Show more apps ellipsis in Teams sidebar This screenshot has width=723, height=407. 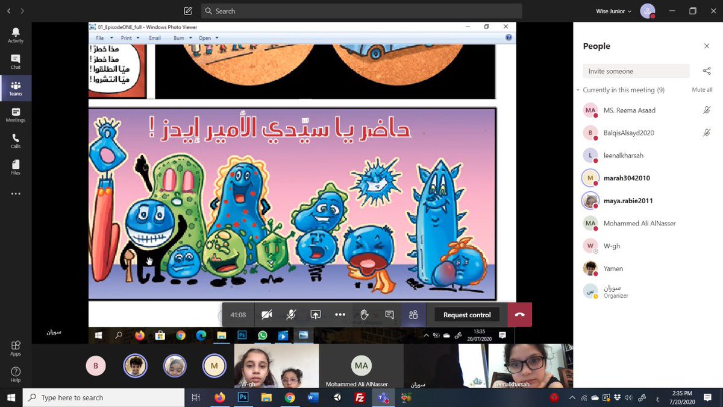pyautogui.click(x=16, y=194)
